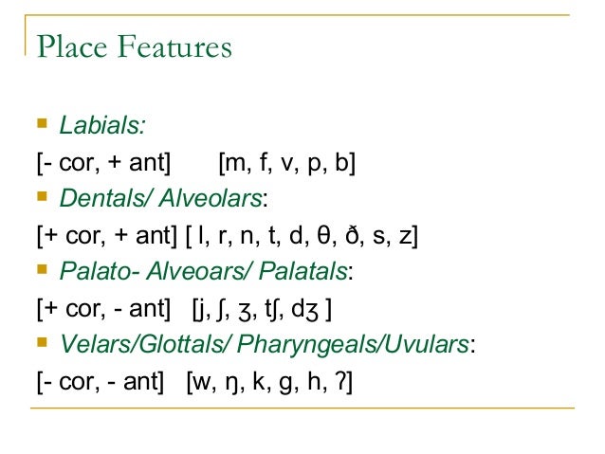Click the Labials heading text
The height and width of the screenshot is (454, 605).
point(102,125)
